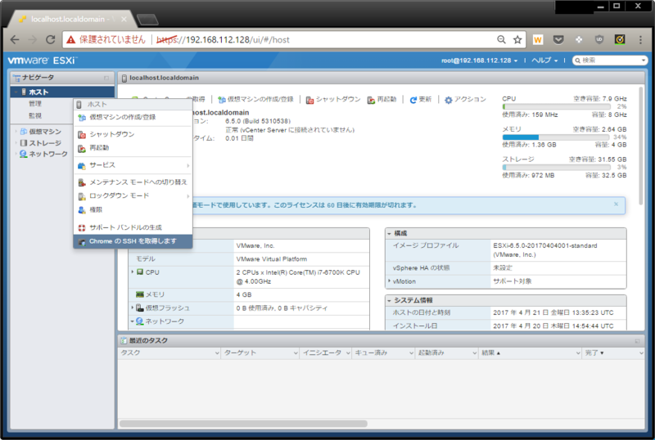
Task: Open 管理 under the host node
Action: [35, 104]
